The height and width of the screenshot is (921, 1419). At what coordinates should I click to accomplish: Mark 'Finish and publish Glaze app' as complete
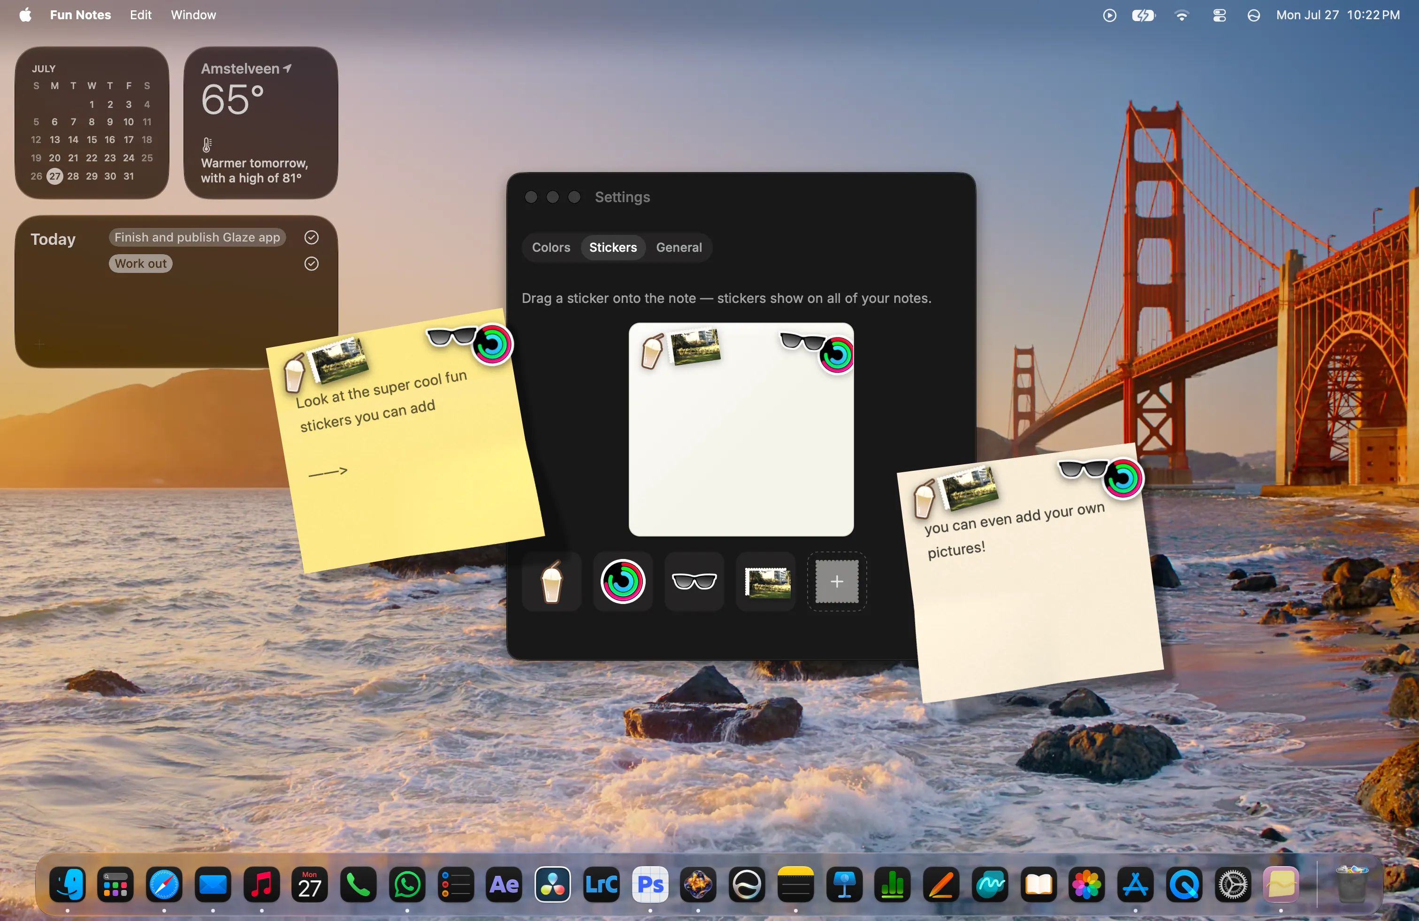tap(311, 237)
